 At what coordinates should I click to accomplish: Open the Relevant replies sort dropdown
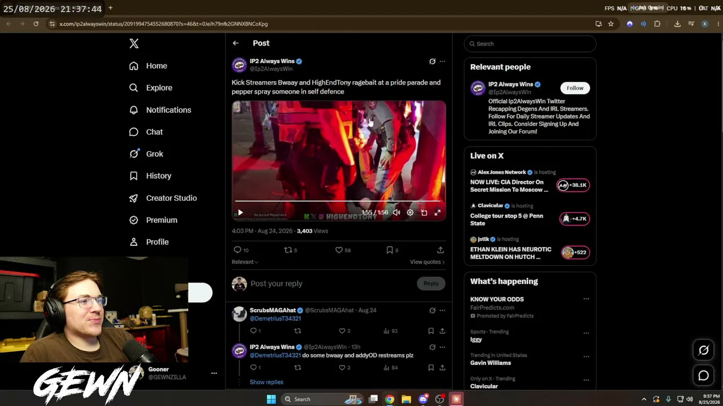(245, 262)
